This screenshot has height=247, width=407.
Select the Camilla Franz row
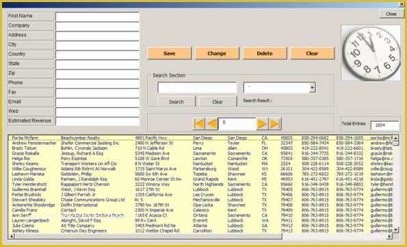point(200,210)
